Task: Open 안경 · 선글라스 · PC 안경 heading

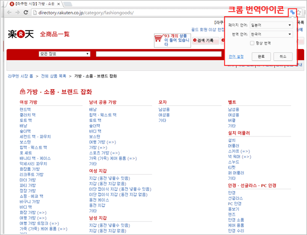Action: click(252, 185)
